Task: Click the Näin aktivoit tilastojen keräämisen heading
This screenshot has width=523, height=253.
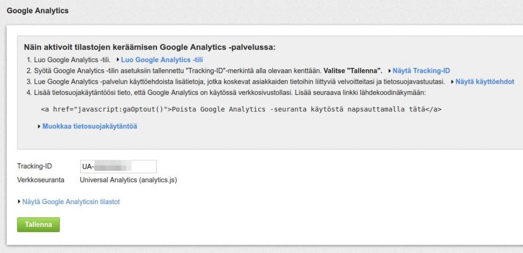Action: coord(150,47)
